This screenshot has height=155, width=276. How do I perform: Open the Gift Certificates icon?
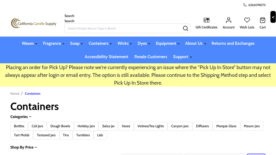pos(206,20)
